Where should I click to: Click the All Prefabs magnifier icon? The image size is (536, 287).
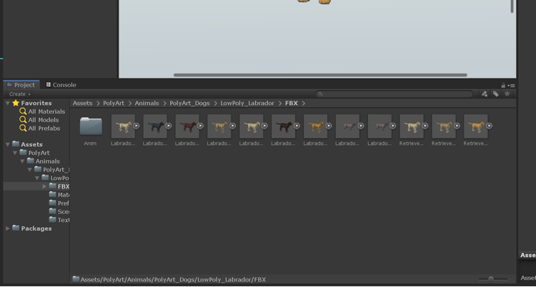[x=23, y=129]
